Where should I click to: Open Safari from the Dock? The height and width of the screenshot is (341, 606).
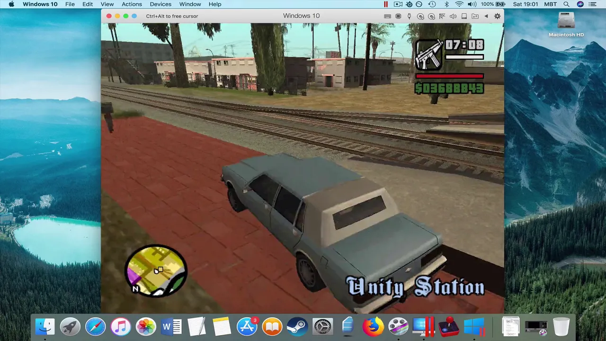pyautogui.click(x=96, y=327)
